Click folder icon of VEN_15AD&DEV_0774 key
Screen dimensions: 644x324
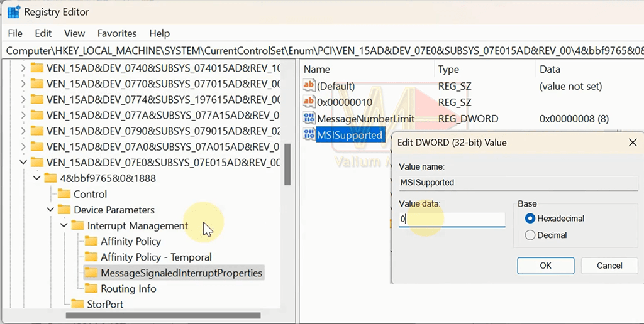pyautogui.click(x=37, y=99)
